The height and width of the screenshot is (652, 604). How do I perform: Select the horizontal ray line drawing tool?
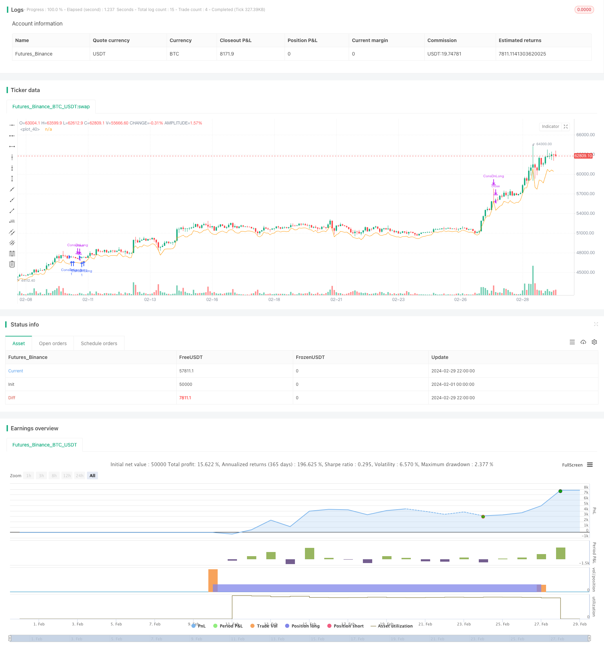click(x=12, y=136)
